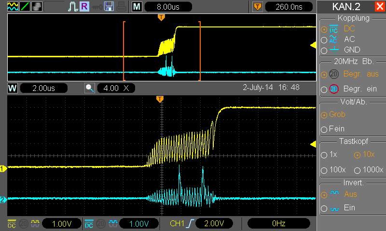Click the trigger T marker in overview window
This screenshot has height=231, width=386.
coord(161,17)
